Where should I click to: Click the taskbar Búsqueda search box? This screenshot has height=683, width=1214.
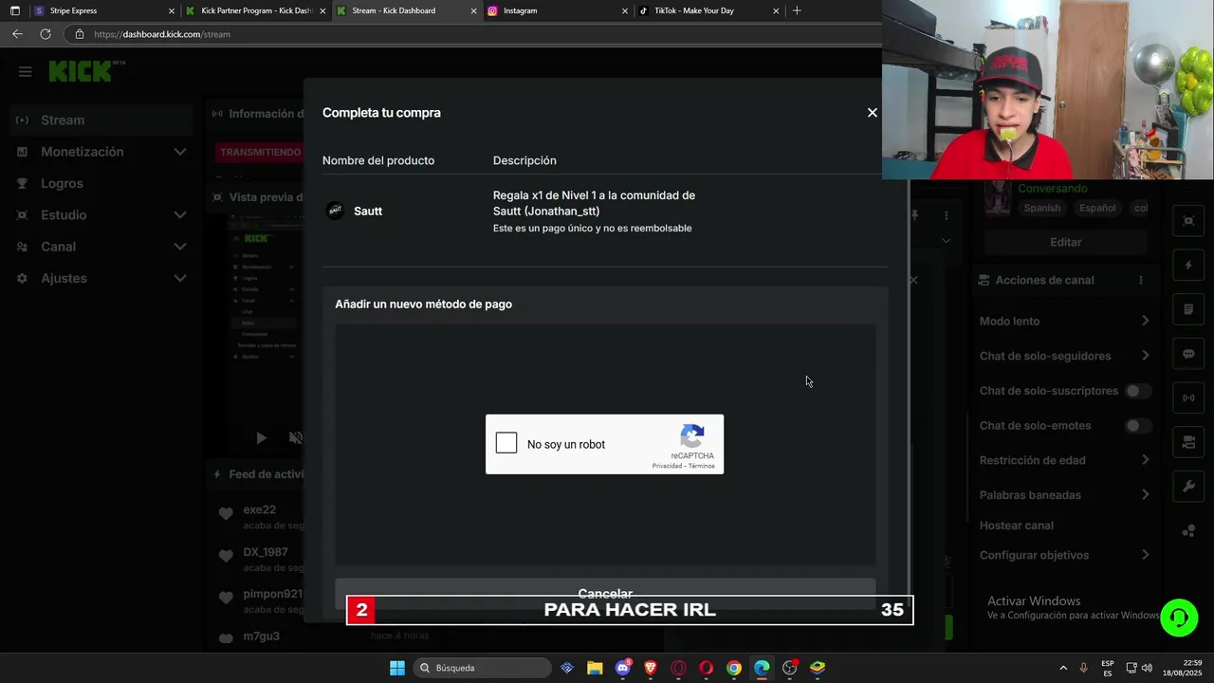[x=482, y=668]
